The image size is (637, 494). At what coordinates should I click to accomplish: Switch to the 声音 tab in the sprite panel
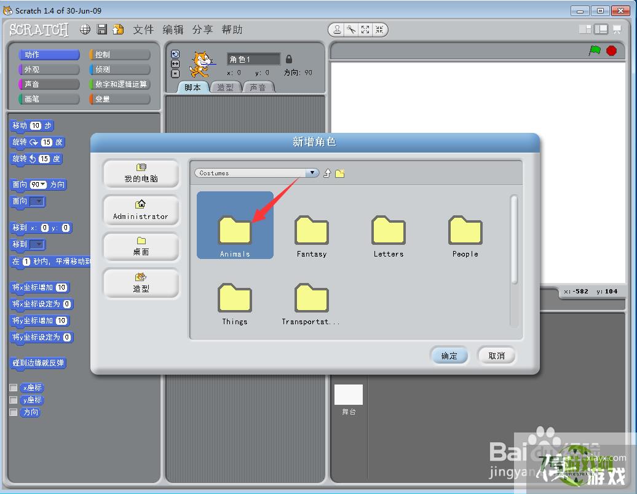click(258, 87)
